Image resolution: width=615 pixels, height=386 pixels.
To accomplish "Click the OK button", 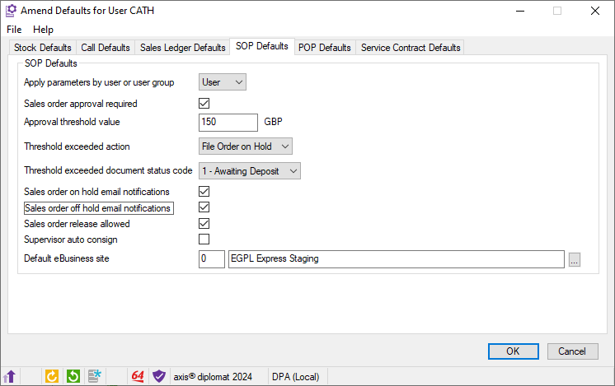I will tap(512, 351).
